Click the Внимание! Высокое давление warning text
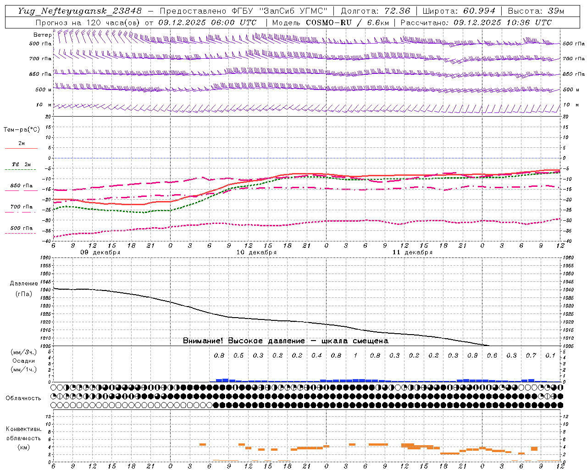 pyautogui.click(x=286, y=341)
